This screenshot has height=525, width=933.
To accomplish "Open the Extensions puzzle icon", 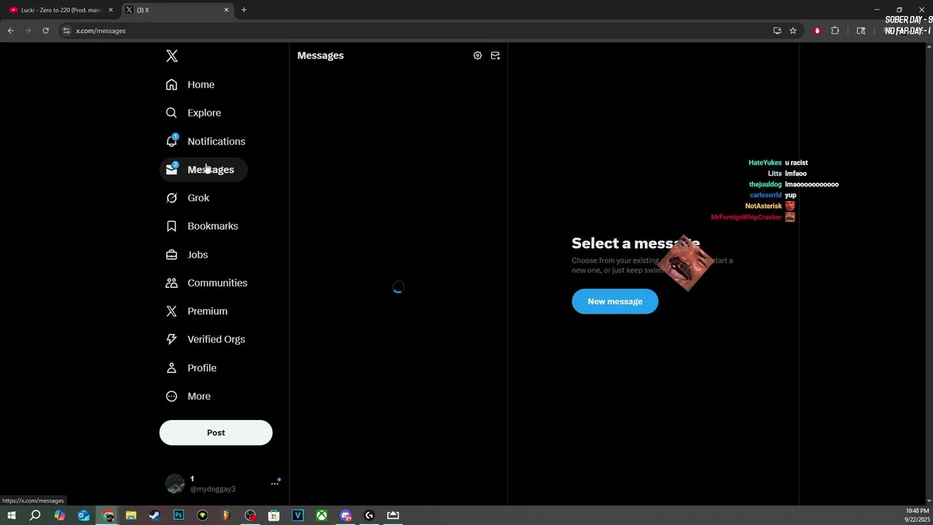I will tap(835, 31).
